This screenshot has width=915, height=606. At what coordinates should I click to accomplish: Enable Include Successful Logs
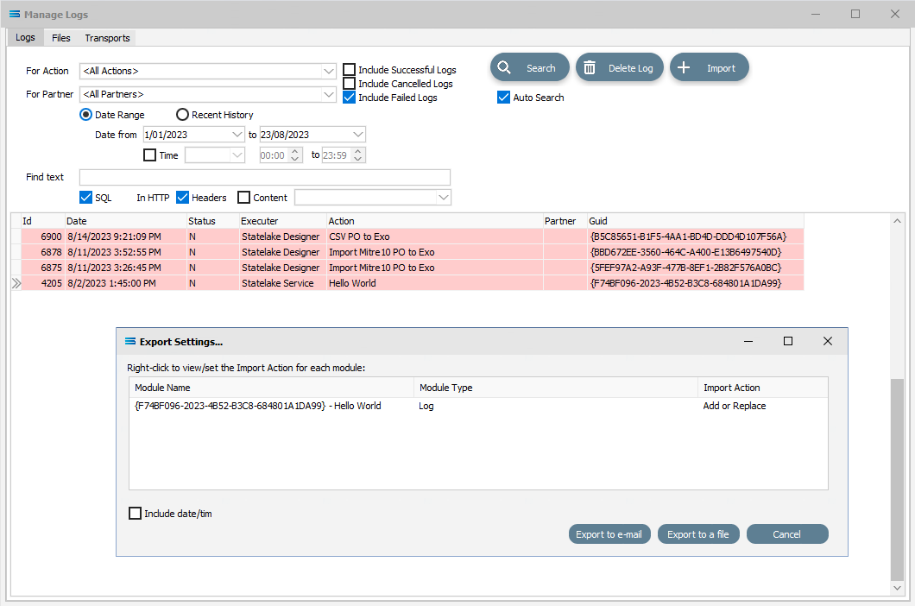349,69
